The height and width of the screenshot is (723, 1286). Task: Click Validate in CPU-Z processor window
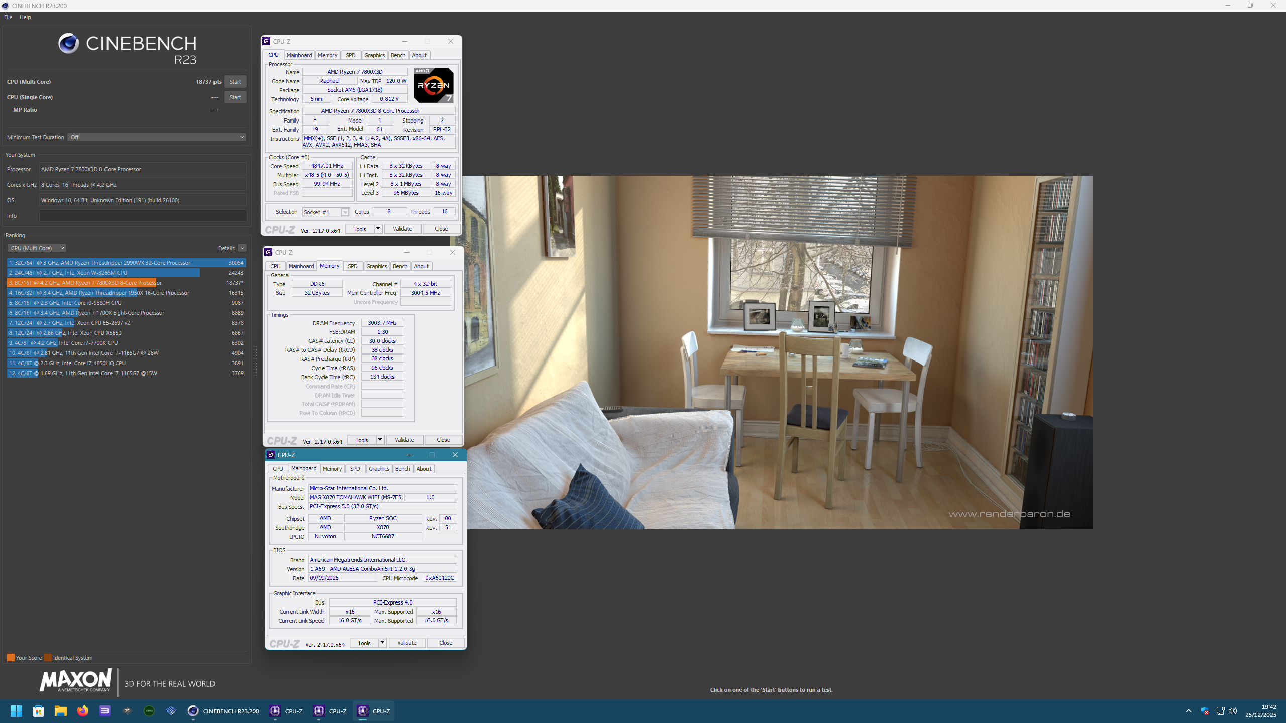(x=402, y=229)
